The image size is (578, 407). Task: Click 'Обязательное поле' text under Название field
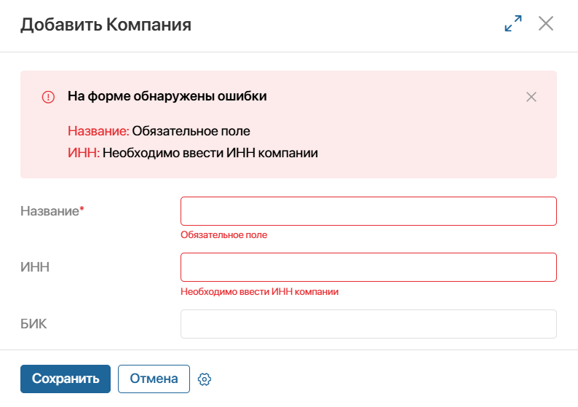coord(223,235)
